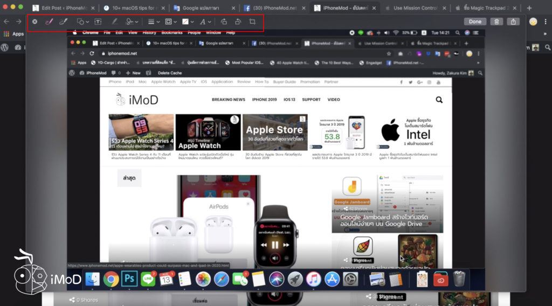The width and height of the screenshot is (552, 306).
Task: Open the Fill Color swatch
Action: click(x=188, y=22)
